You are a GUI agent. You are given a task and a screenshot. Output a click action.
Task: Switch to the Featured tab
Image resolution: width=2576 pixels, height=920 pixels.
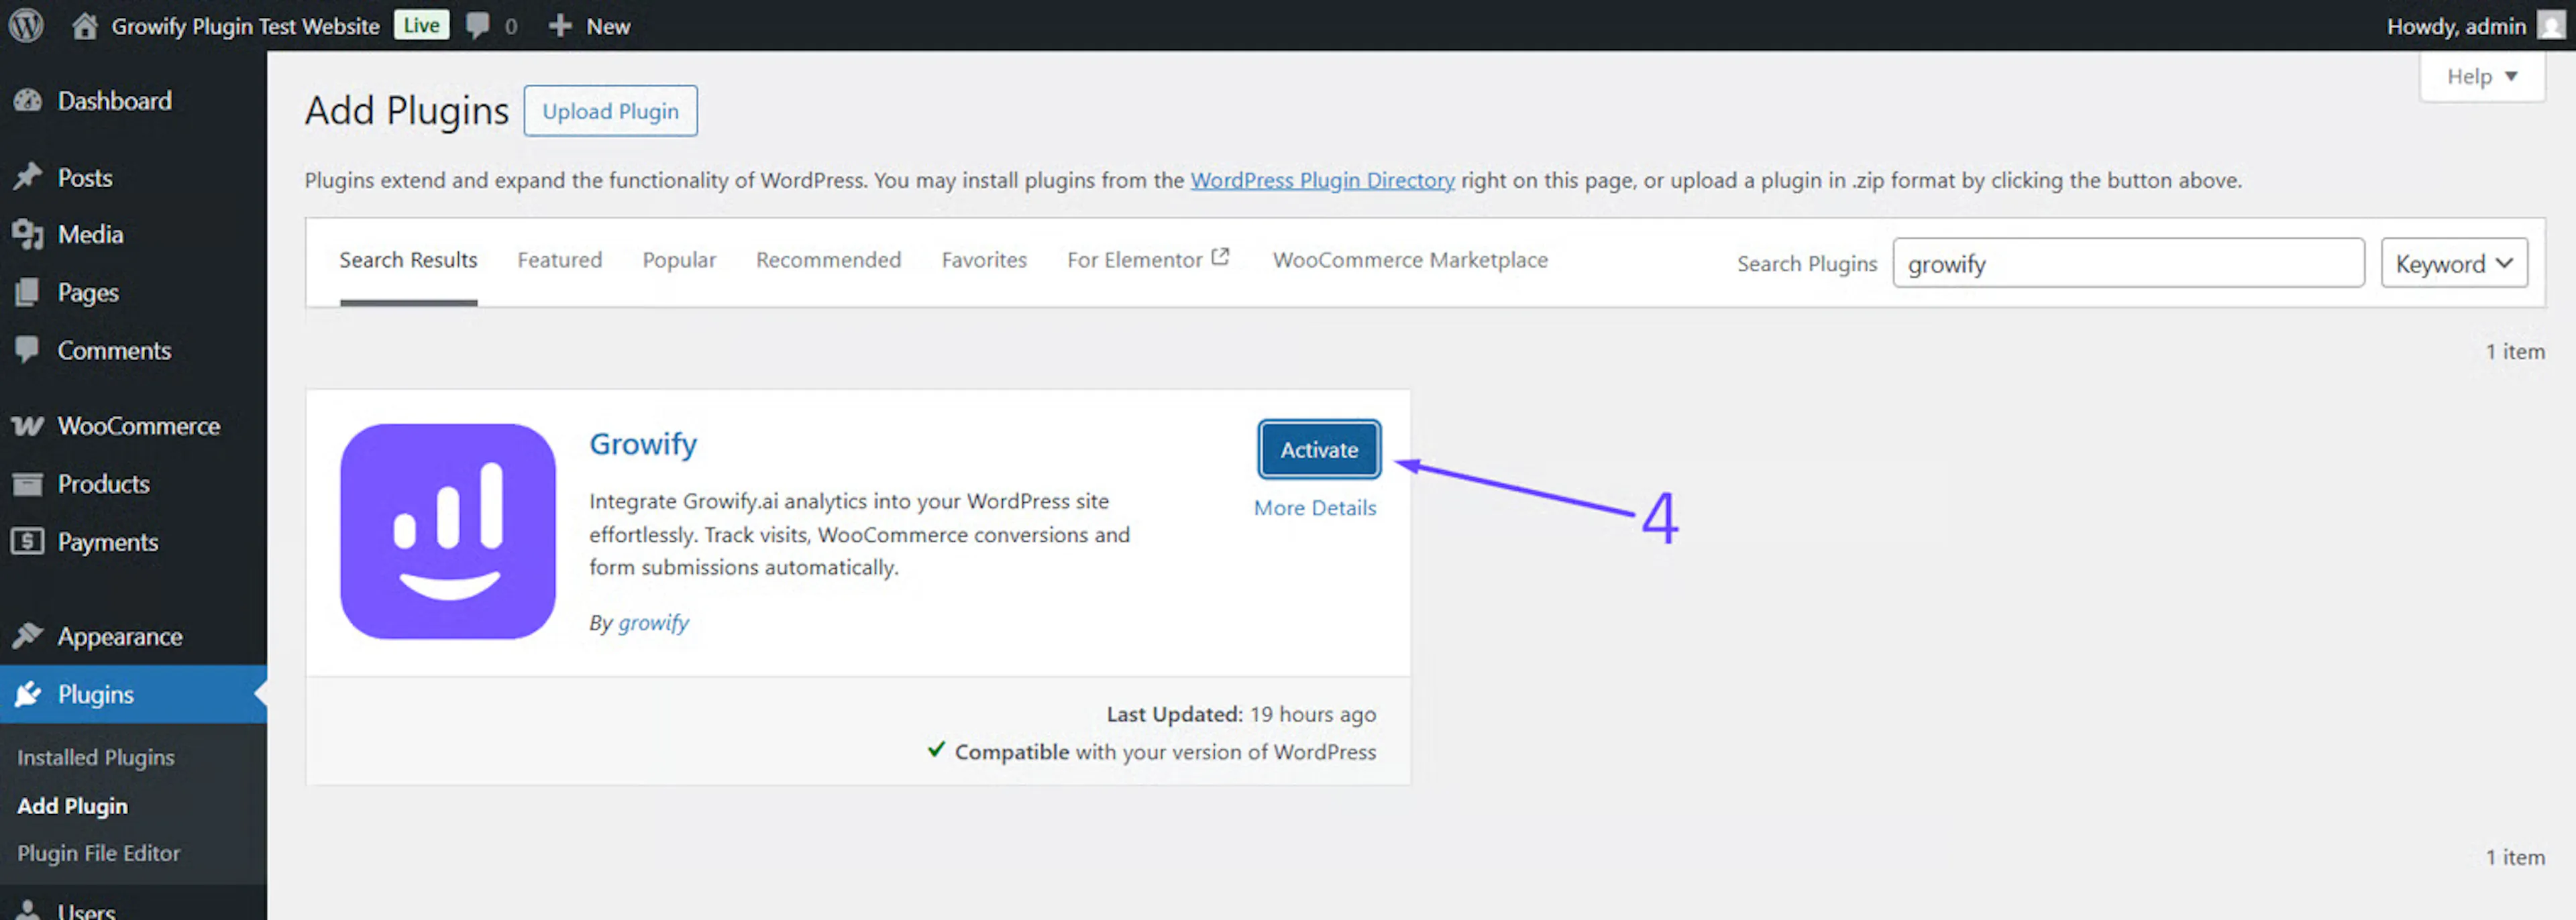(x=559, y=260)
